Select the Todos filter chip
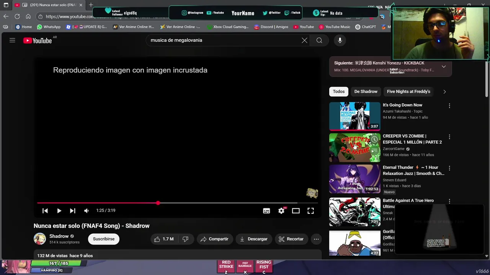This screenshot has height=275, width=490. [338, 92]
